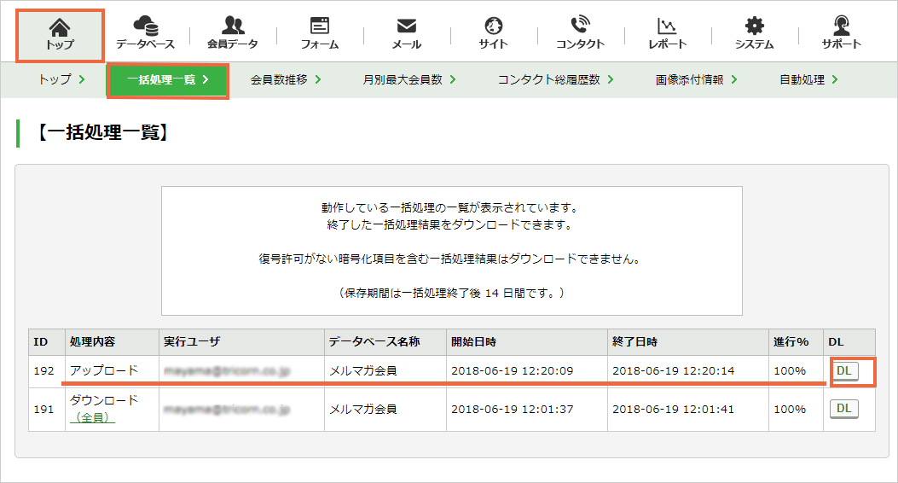Screen dimensions: 898x483
Task: Download result for ID 192 with DL button
Action: (x=844, y=371)
